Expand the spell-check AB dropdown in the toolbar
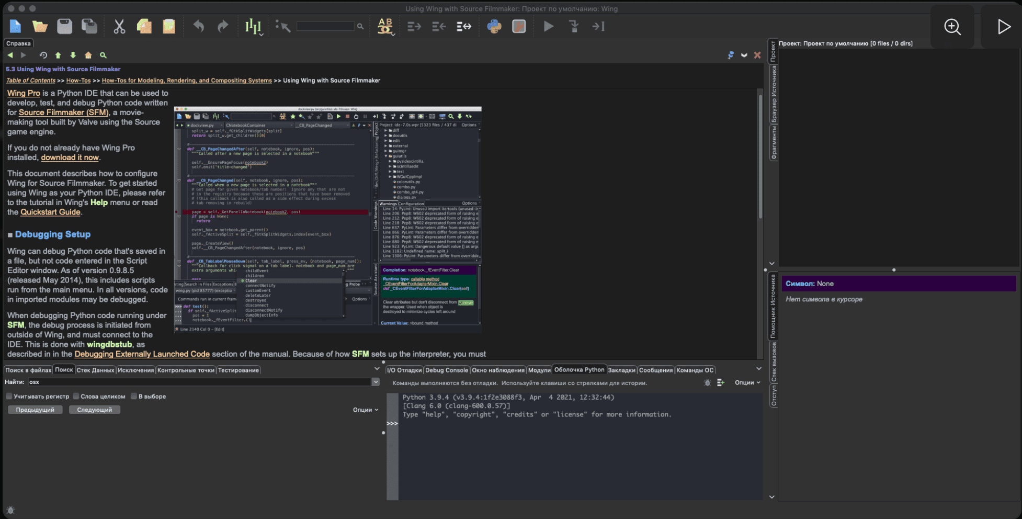 click(x=393, y=34)
